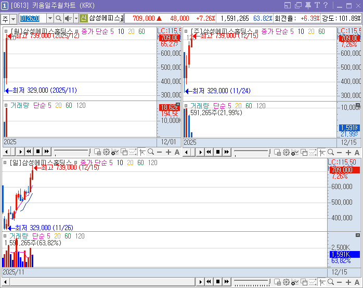Click play button in weekly chart toolbar
Screen dimensions: 363x288
point(201,153)
